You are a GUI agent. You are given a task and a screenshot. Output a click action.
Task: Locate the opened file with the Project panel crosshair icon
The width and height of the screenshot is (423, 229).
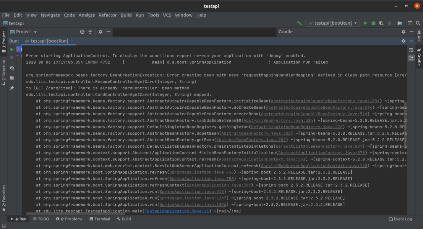(82, 32)
